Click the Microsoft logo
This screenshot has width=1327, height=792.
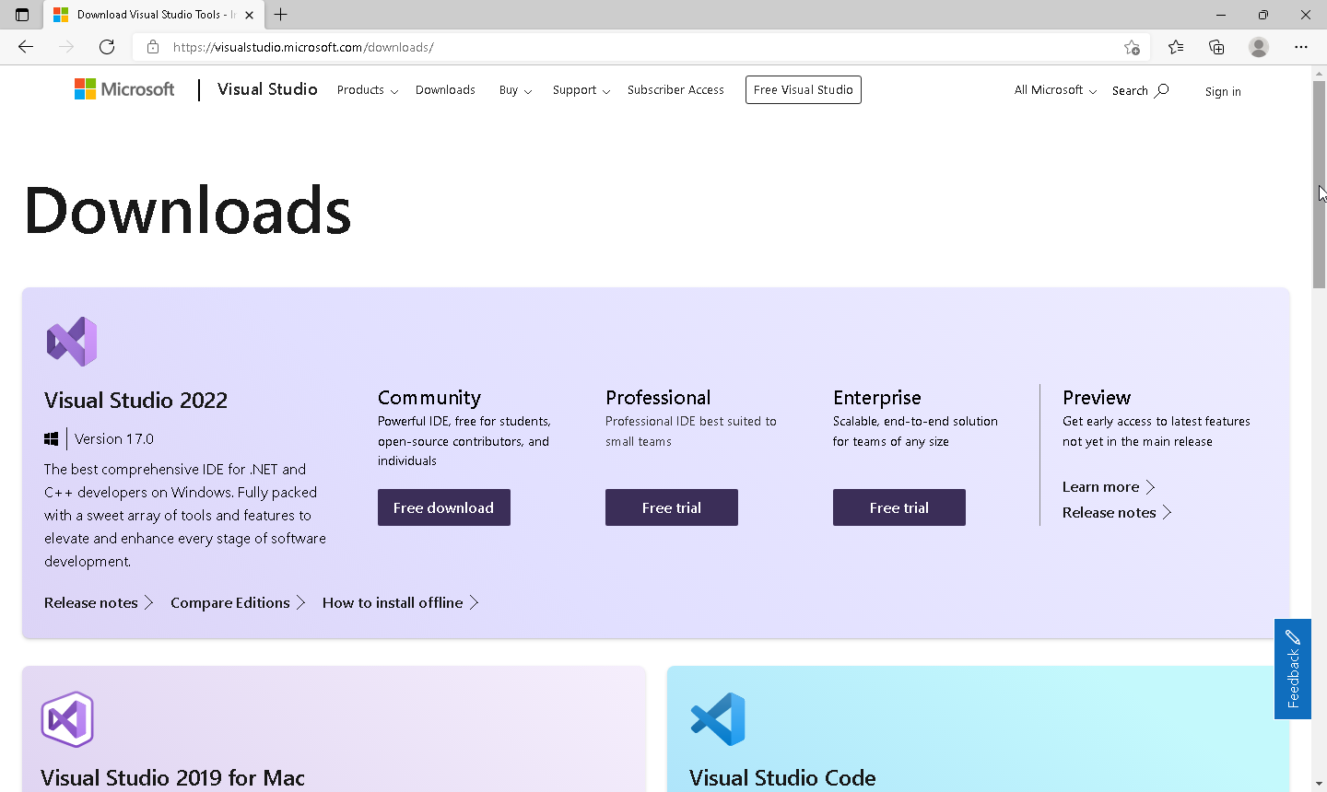pos(123,88)
